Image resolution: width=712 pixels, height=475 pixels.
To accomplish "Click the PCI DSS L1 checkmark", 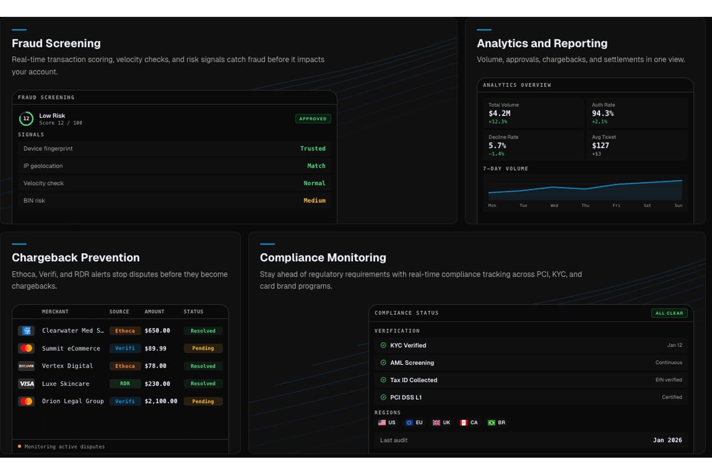I will coord(383,397).
